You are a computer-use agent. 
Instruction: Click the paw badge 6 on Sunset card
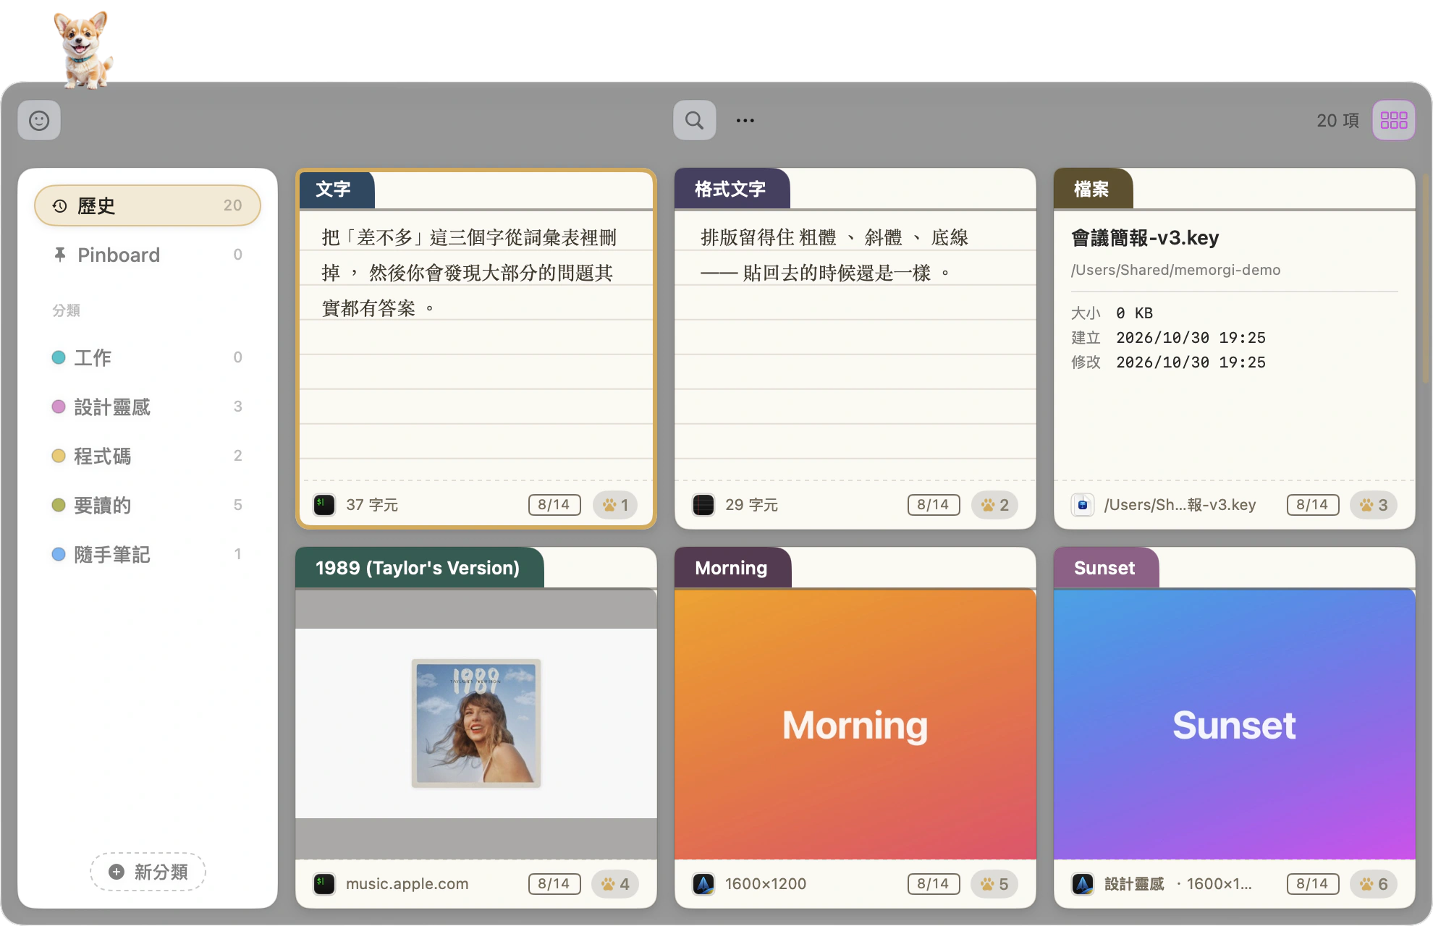(x=1374, y=884)
